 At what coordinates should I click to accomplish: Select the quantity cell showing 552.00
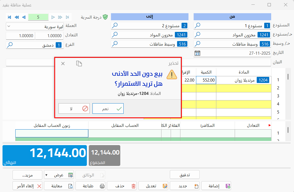point(206,80)
